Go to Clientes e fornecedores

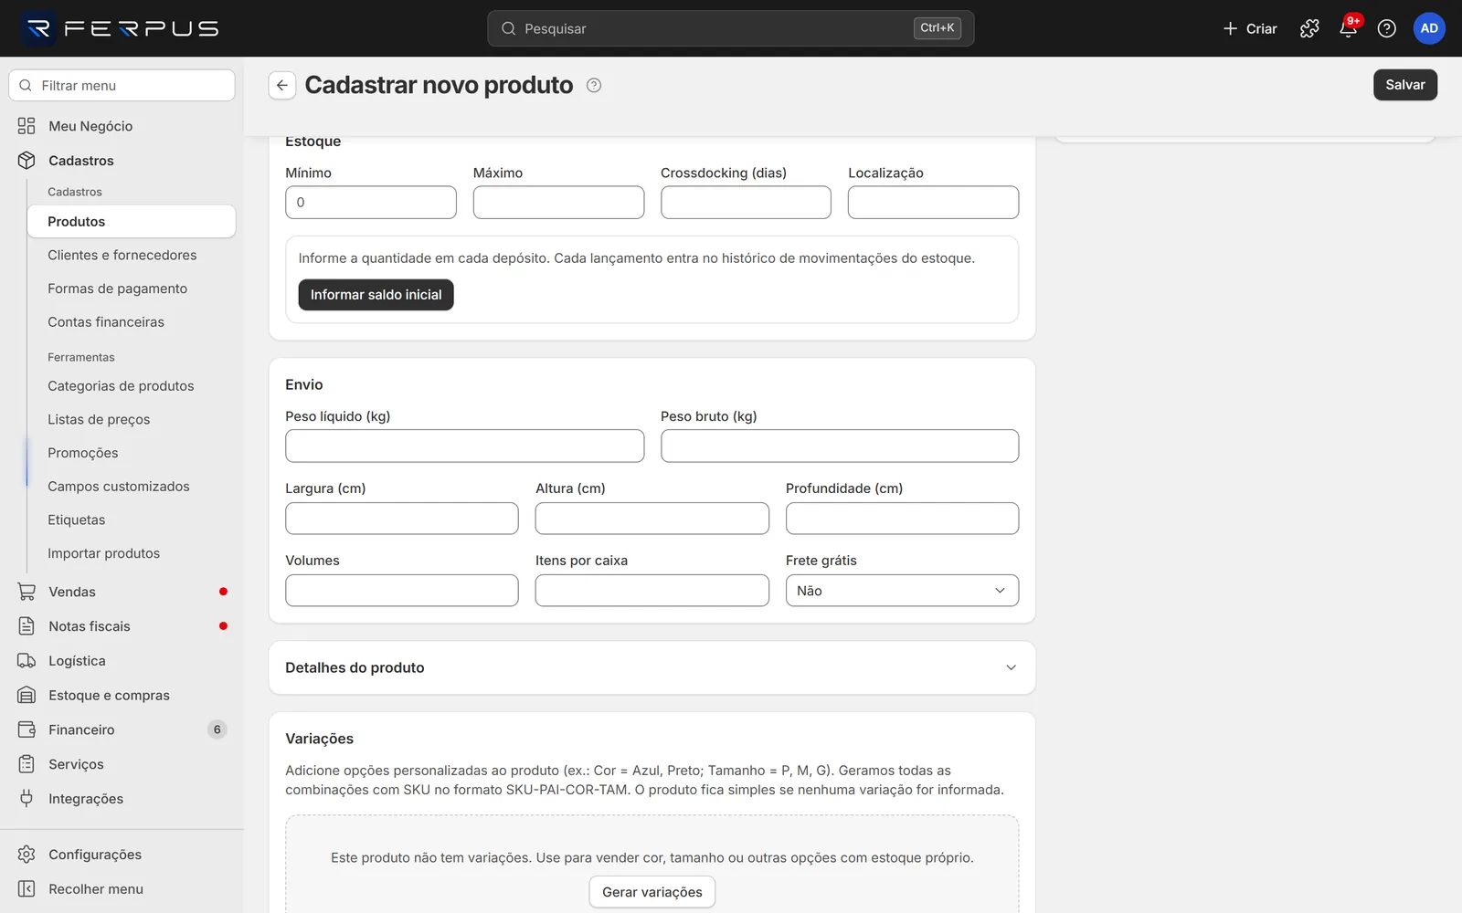coord(131,255)
